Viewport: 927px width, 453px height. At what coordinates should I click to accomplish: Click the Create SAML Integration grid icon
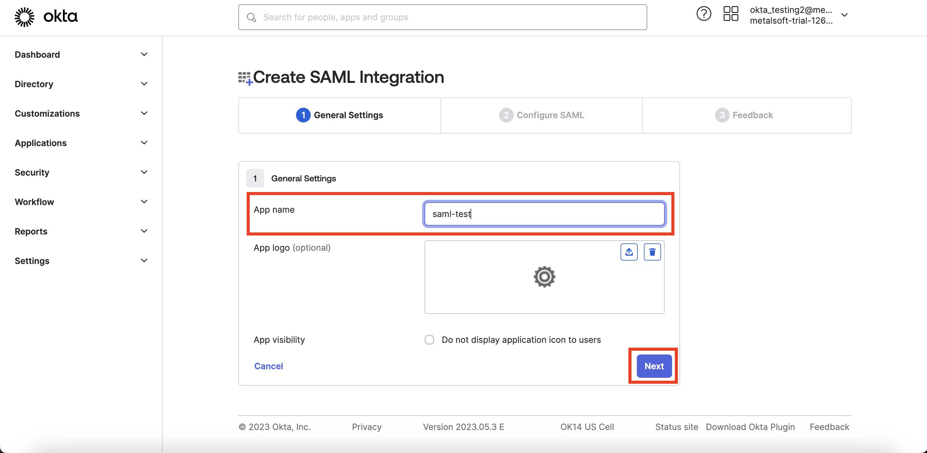coord(245,78)
